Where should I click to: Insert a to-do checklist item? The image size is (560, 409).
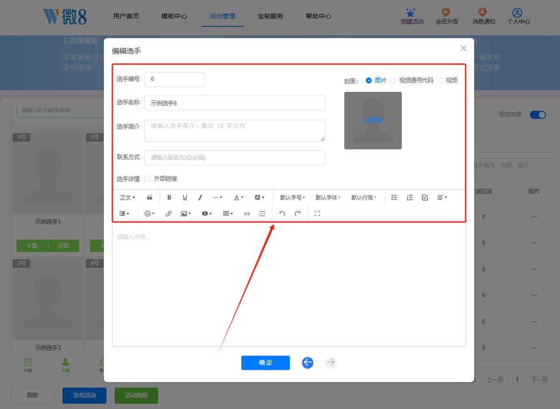[x=425, y=198]
